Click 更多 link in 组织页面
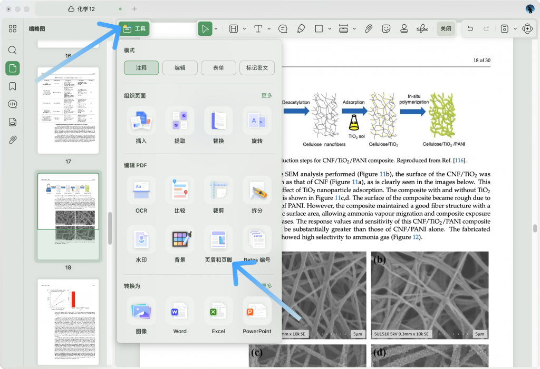This screenshot has height=369, width=540. [266, 96]
